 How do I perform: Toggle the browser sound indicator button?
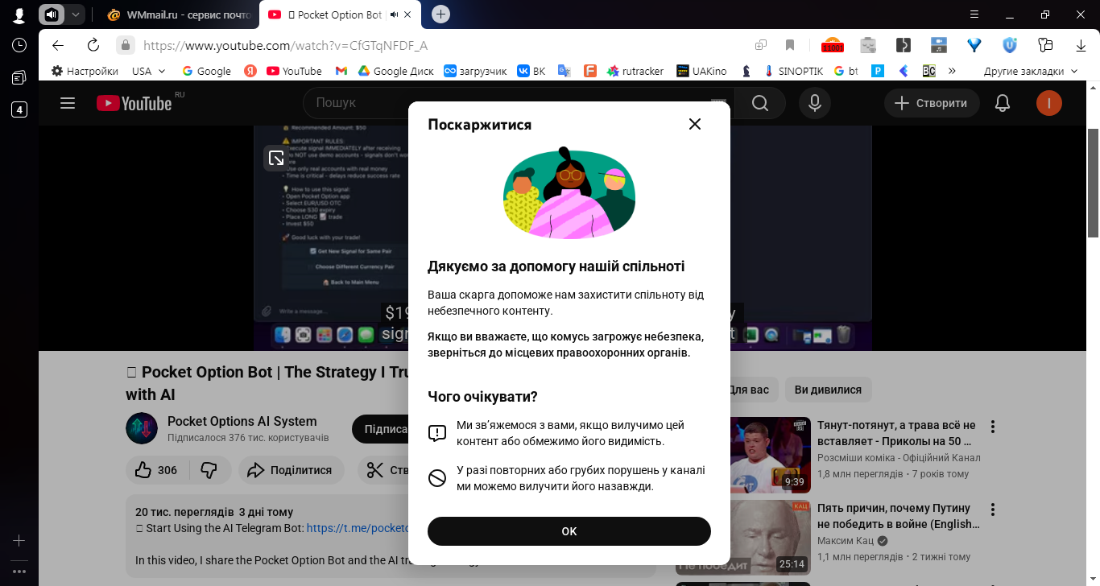pos(52,14)
